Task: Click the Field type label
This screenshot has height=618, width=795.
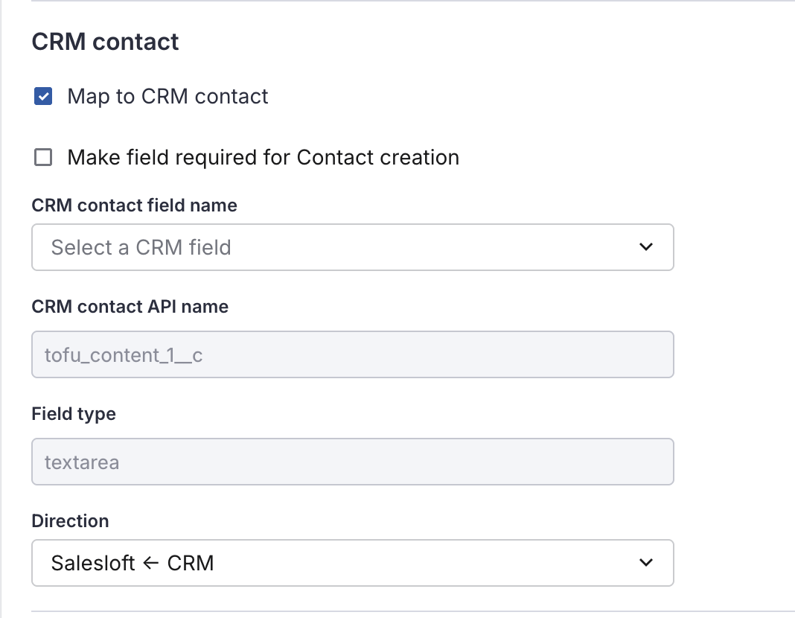Action: click(73, 413)
